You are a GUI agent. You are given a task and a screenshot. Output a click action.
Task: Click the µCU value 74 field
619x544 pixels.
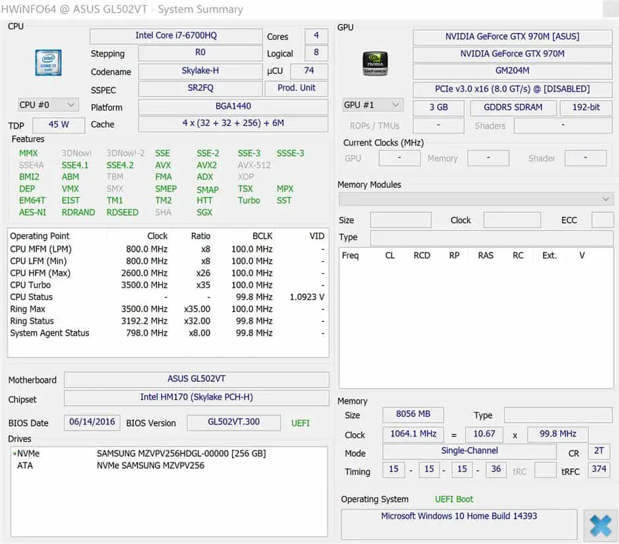pyautogui.click(x=309, y=71)
